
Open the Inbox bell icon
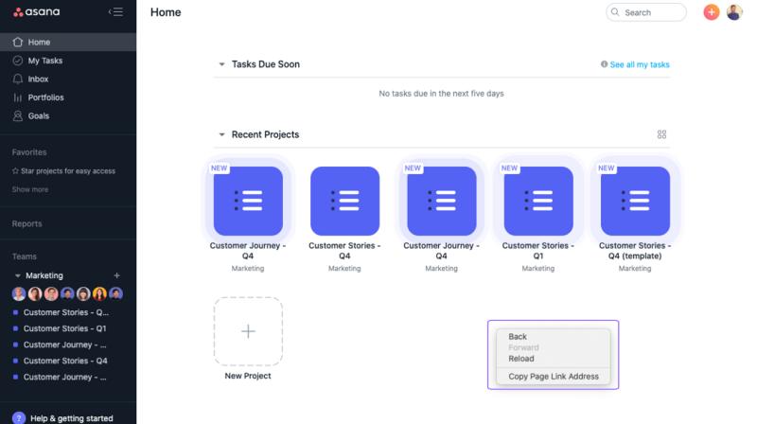[x=18, y=79]
